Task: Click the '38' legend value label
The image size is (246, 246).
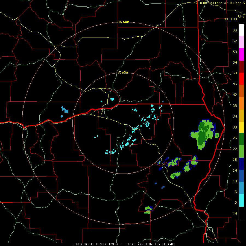Action: (x=235, y=106)
